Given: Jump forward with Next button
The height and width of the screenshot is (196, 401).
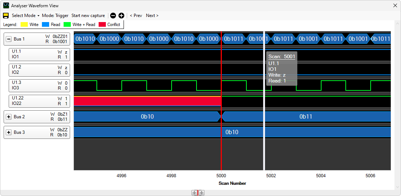Looking at the screenshot, I should coord(152,16).
